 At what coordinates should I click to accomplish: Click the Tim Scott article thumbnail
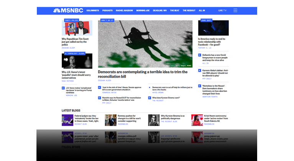click(x=77, y=28)
